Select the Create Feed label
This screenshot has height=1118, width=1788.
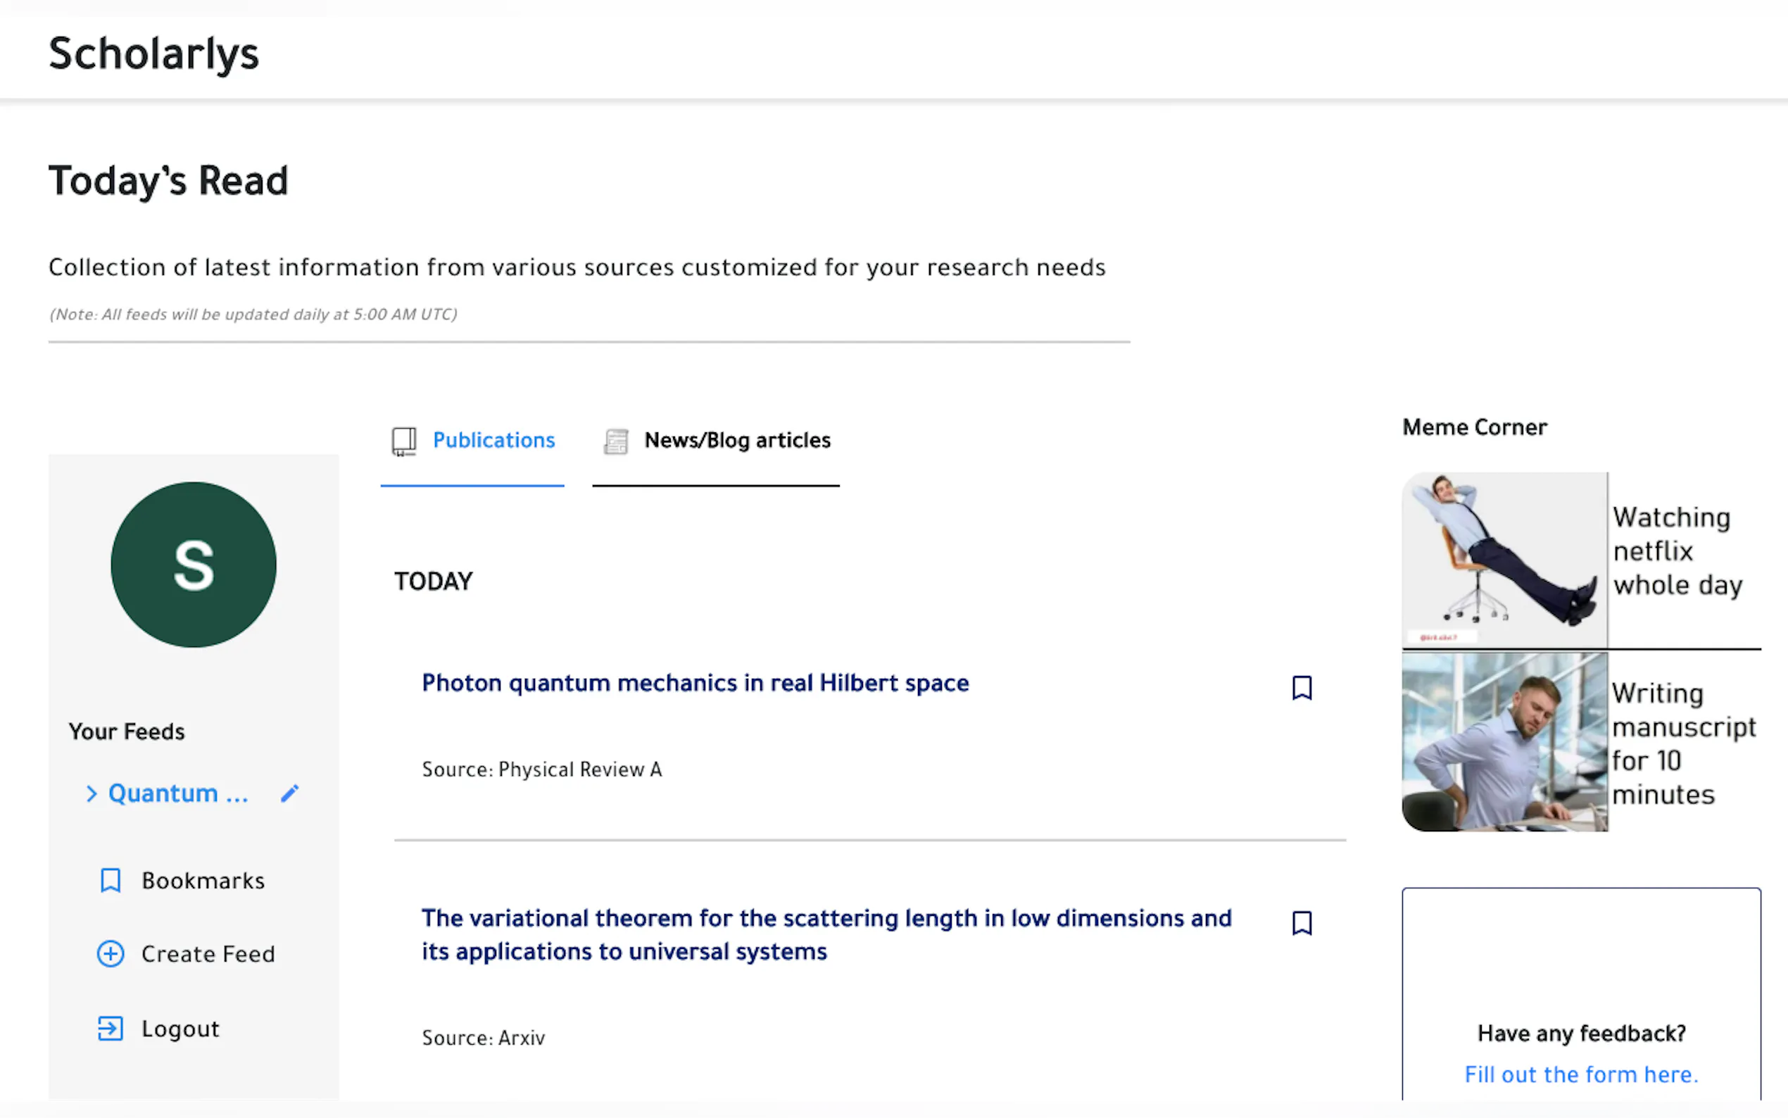(208, 954)
